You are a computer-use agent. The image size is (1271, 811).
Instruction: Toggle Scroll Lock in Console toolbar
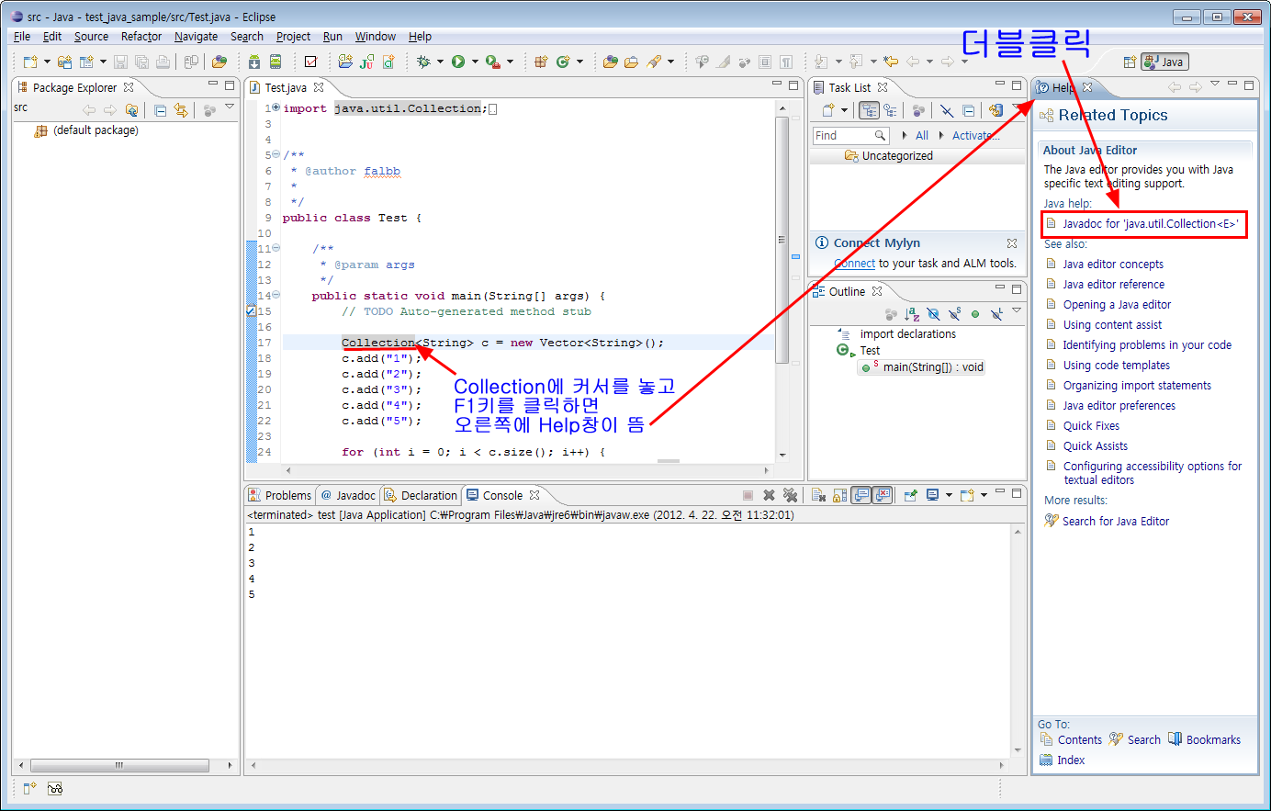(839, 495)
